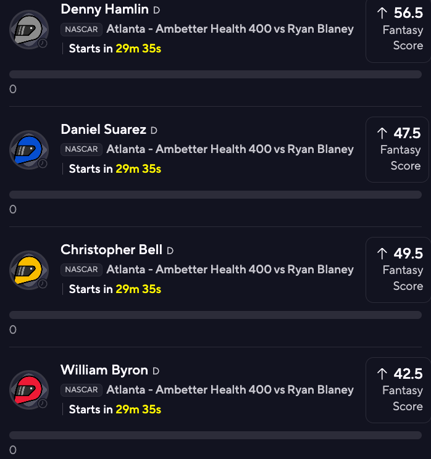The image size is (431, 459).
Task: Select the 42.5 Fantasy Score box
Action: coord(398,390)
